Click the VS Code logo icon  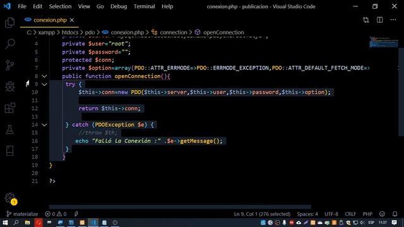click(x=7, y=6)
